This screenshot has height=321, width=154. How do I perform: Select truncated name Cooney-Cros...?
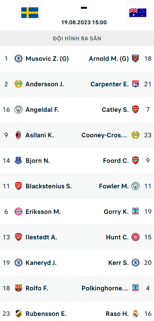[104, 135]
